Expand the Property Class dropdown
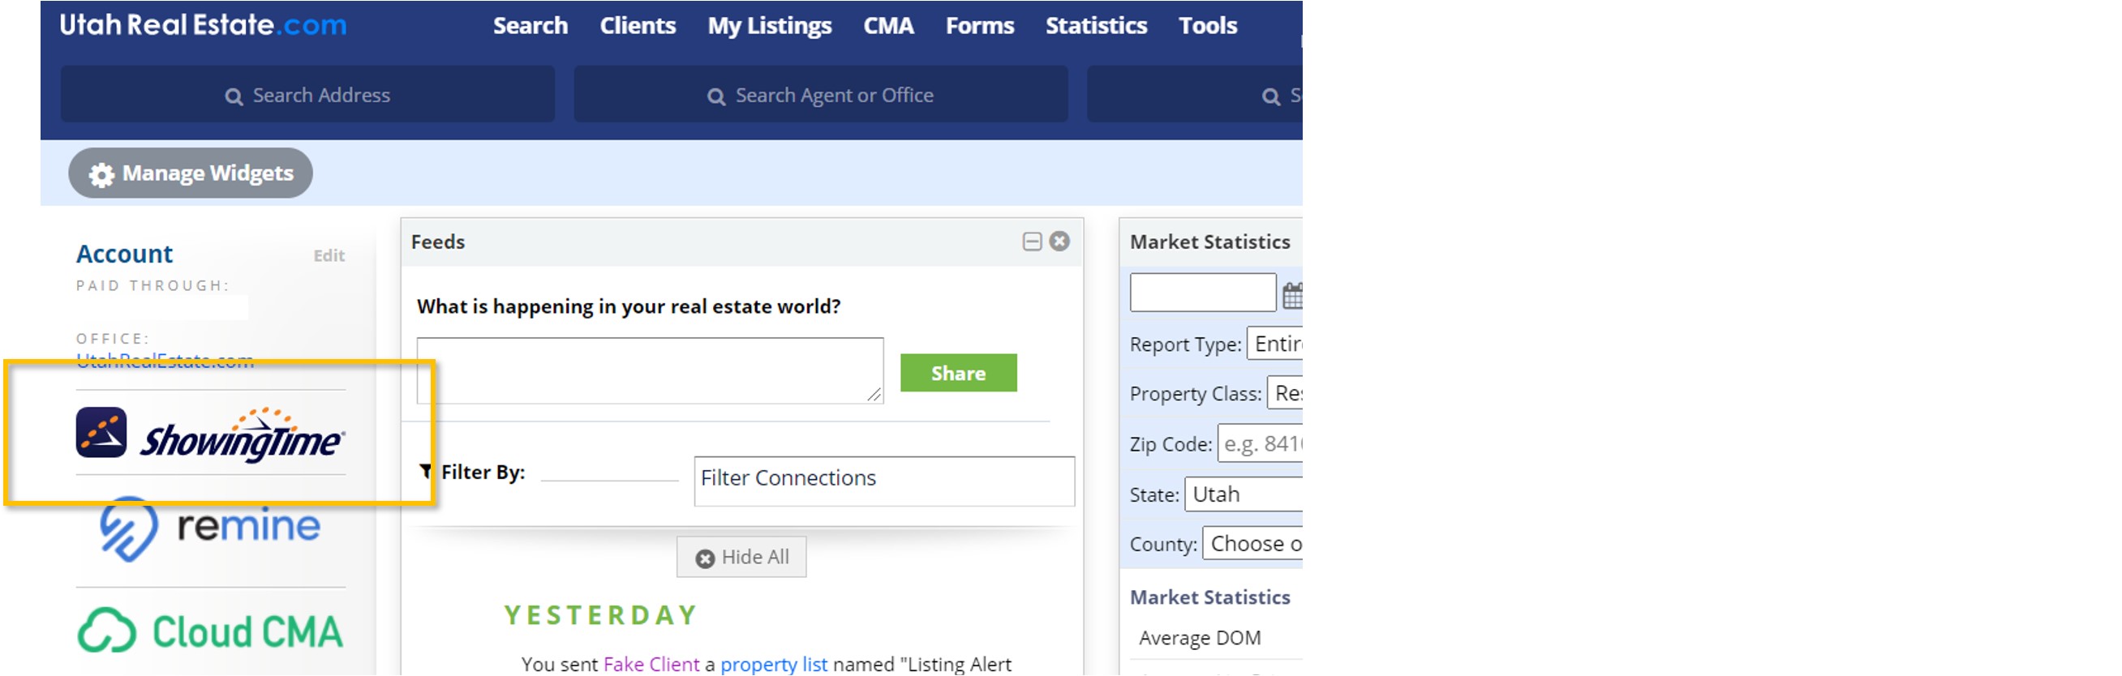Image resolution: width=2122 pixels, height=676 pixels. (1286, 394)
